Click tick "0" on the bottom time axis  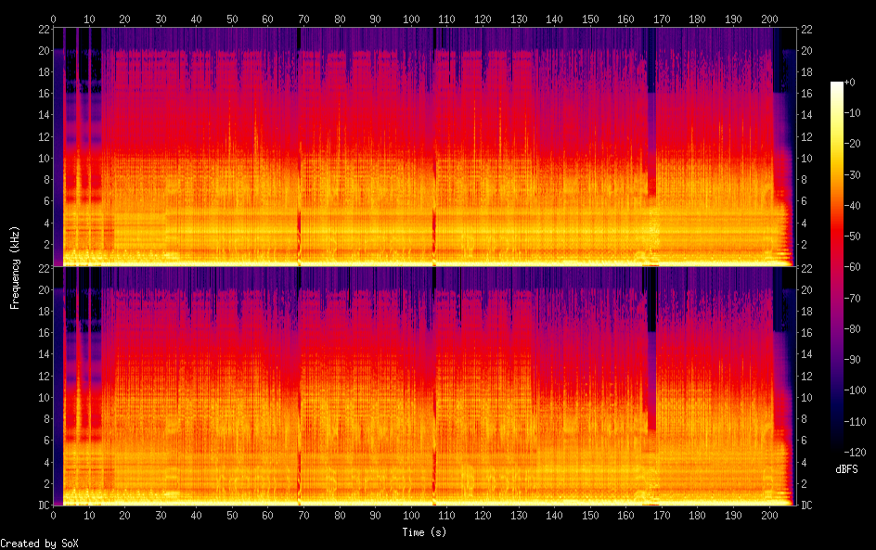(53, 516)
